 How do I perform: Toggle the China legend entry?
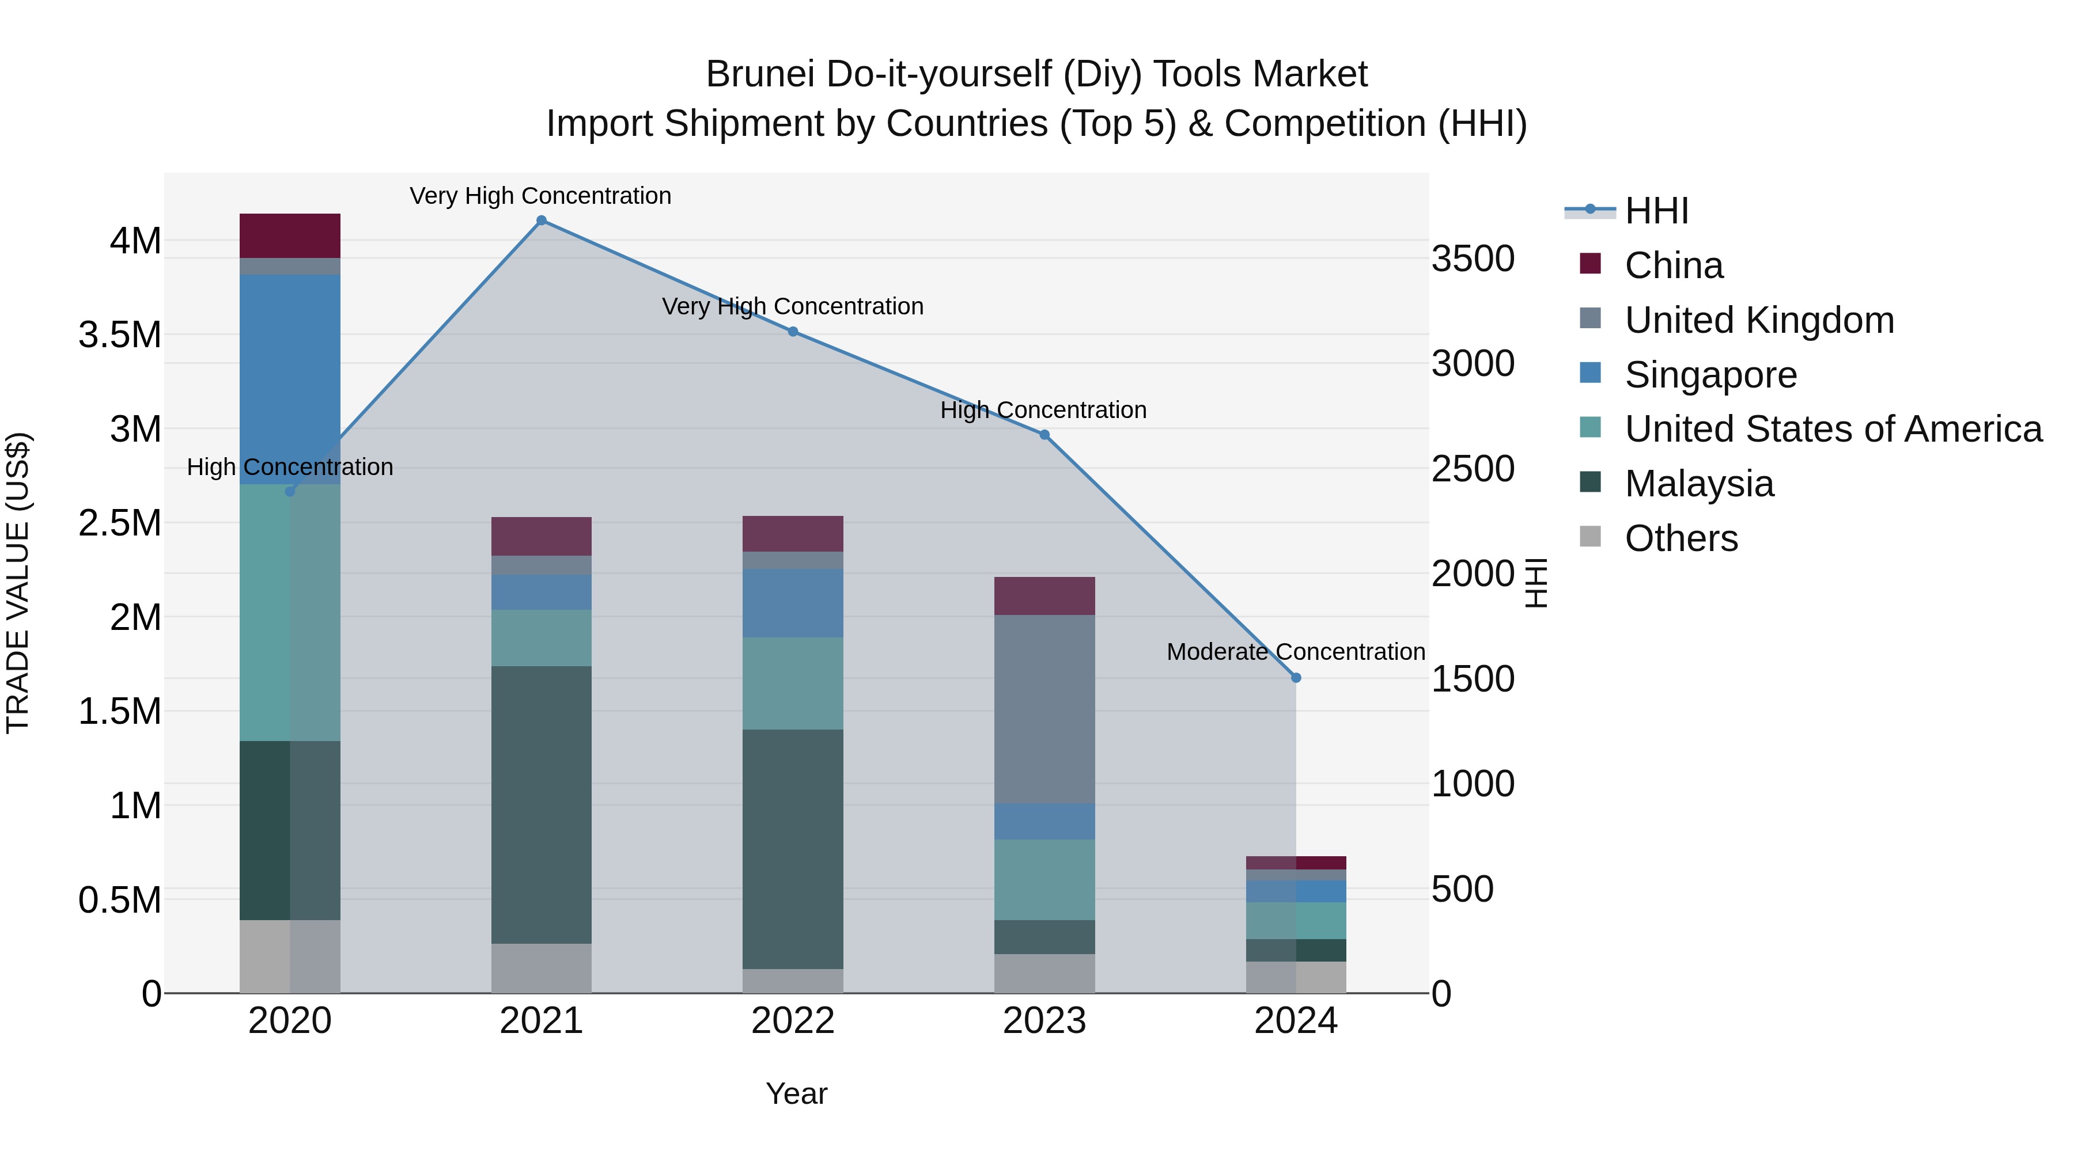[1651, 265]
